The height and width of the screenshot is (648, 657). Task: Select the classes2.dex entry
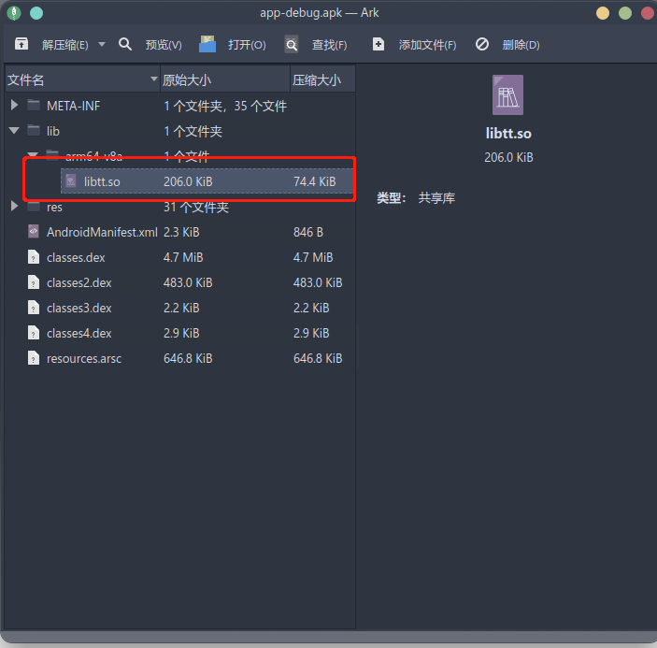tap(79, 283)
